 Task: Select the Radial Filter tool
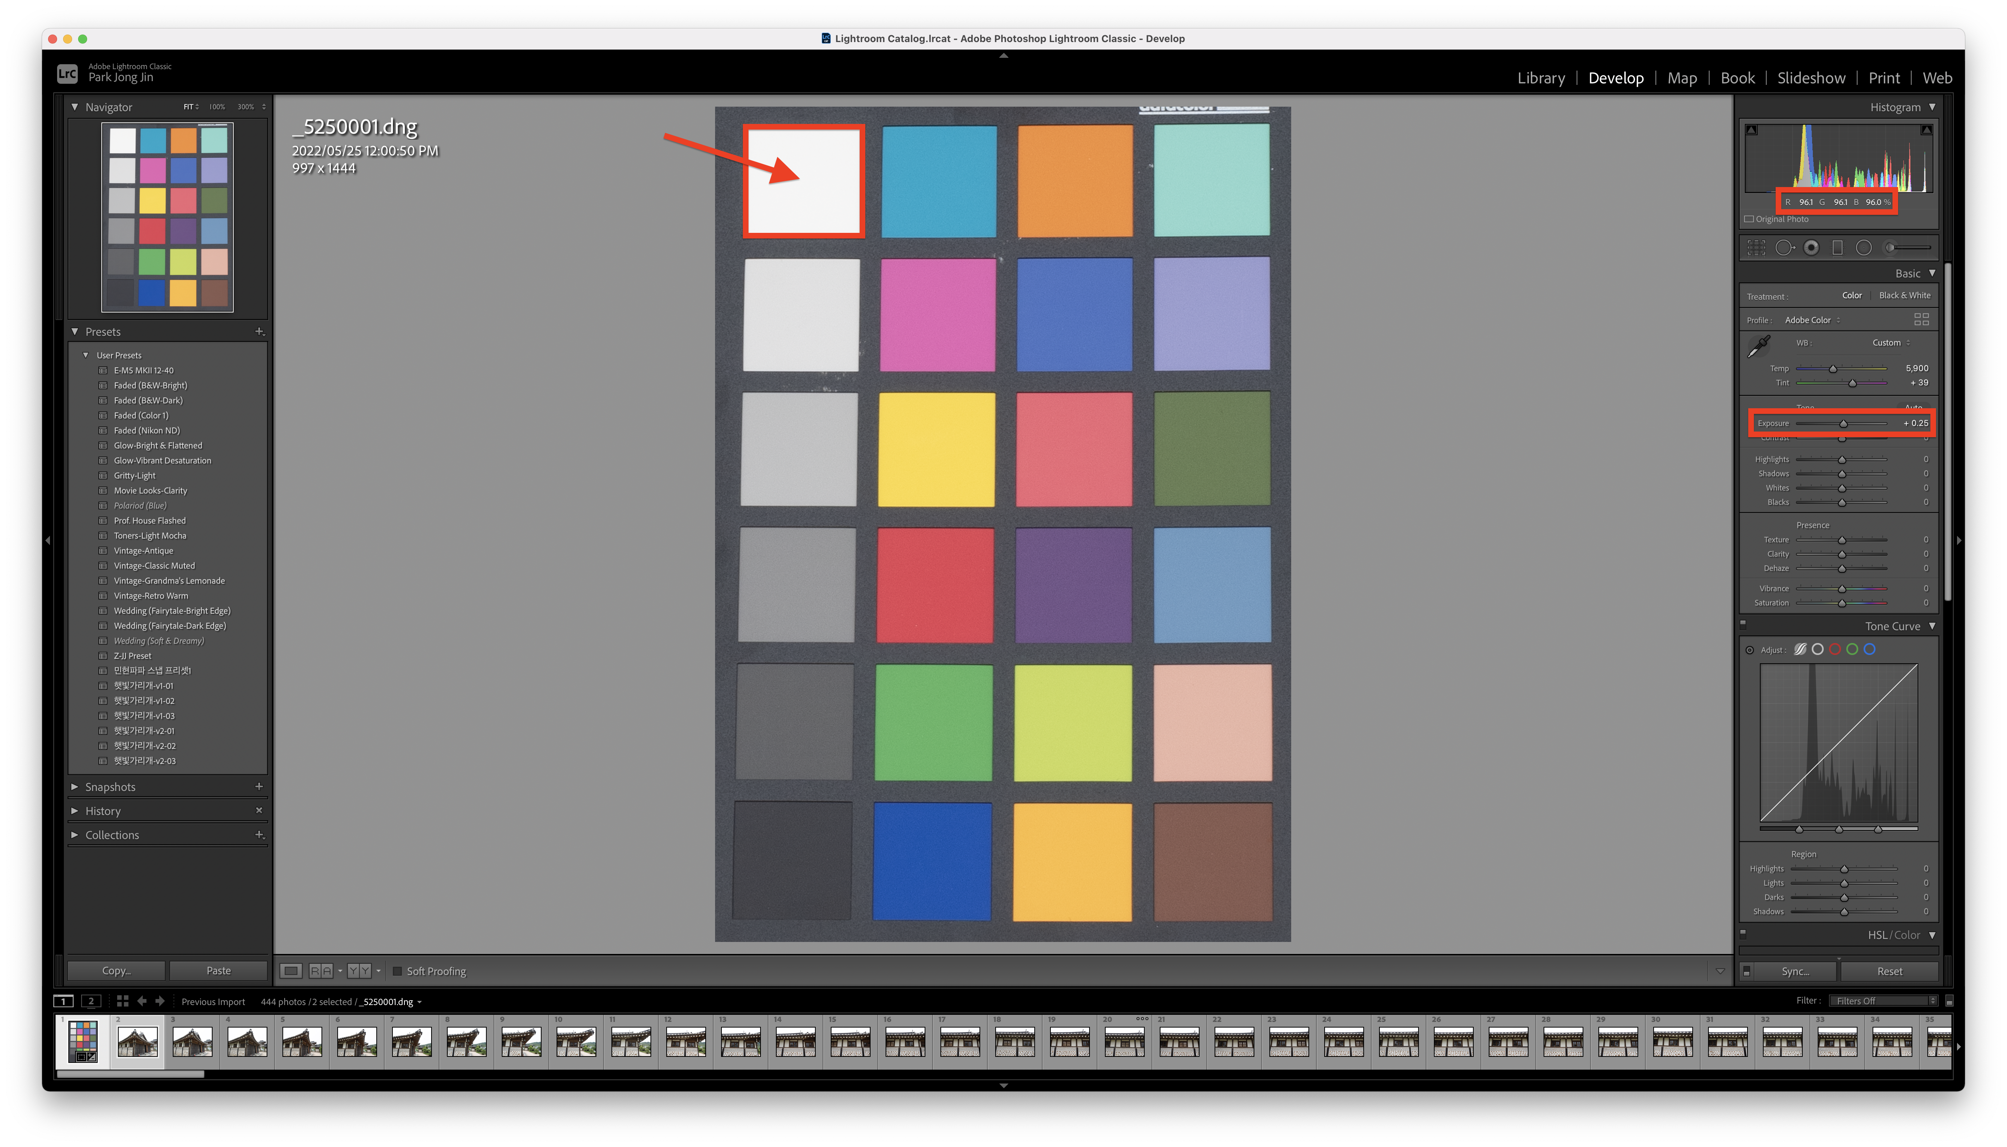pos(1863,248)
